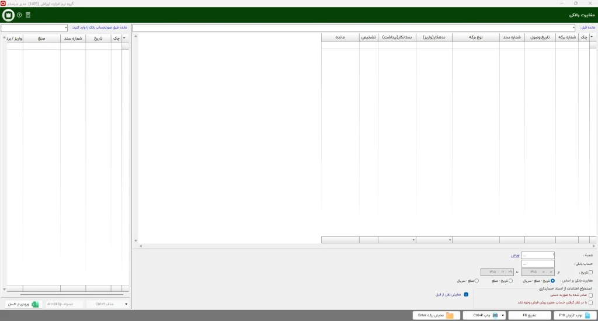Click the round home logo icon in green header

coord(8,15)
